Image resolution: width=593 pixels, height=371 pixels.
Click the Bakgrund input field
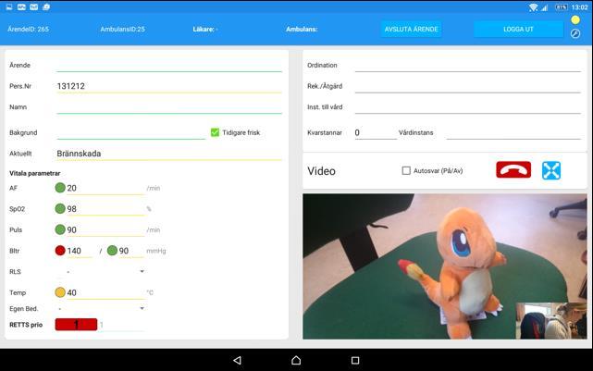point(130,132)
